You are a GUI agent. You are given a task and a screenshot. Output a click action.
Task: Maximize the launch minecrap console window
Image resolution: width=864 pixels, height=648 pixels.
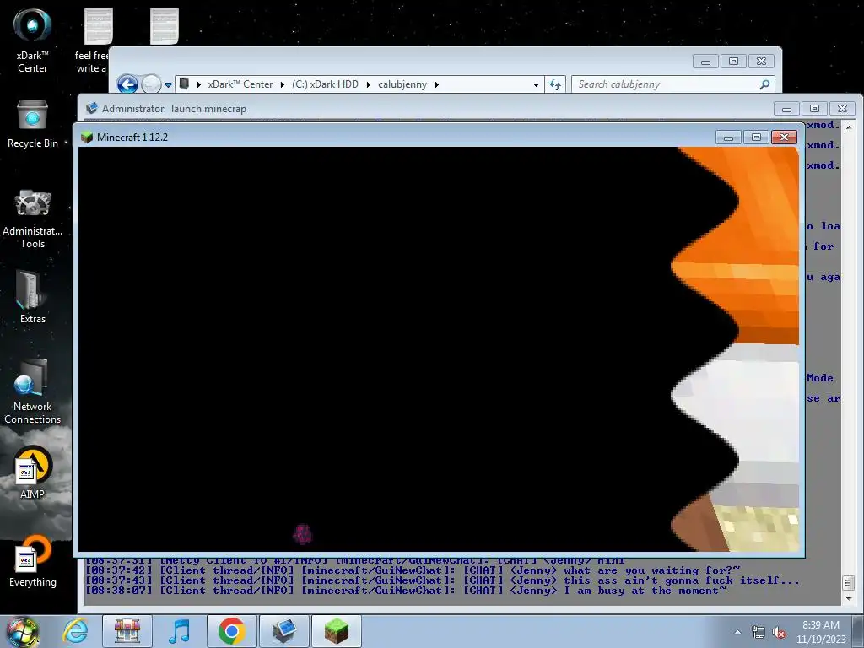tap(814, 109)
